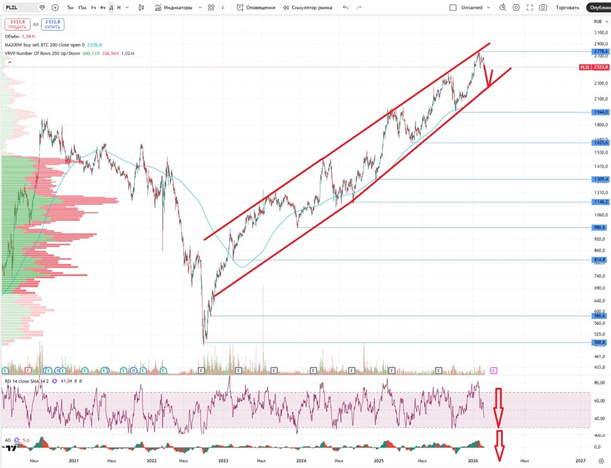Click the PLZL price label on the scale

tap(585, 67)
